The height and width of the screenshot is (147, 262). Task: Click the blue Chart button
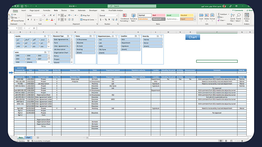click(x=193, y=37)
